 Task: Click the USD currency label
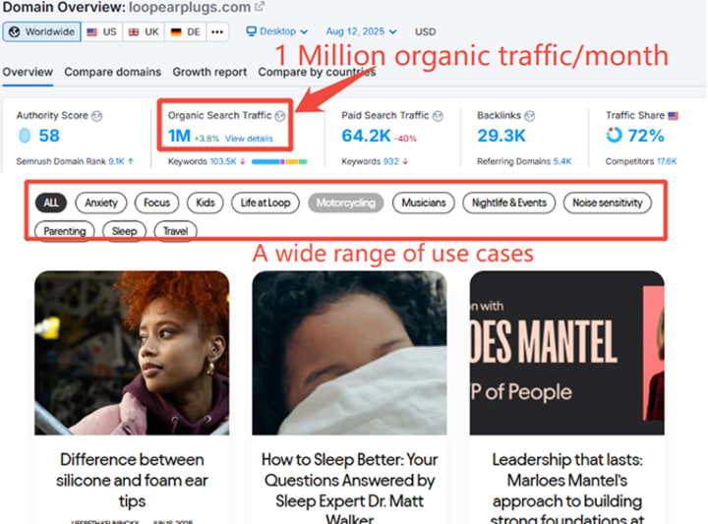[426, 32]
